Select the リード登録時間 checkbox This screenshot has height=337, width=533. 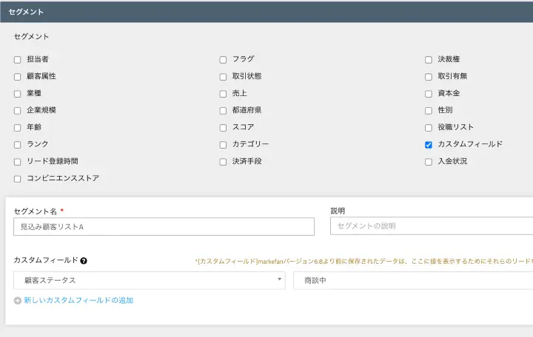pos(18,162)
